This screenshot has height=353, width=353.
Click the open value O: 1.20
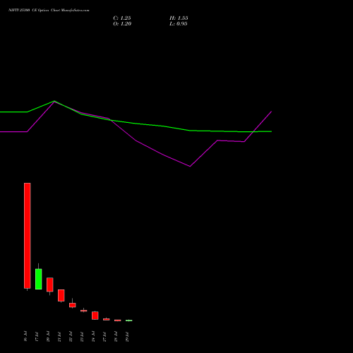122,24
